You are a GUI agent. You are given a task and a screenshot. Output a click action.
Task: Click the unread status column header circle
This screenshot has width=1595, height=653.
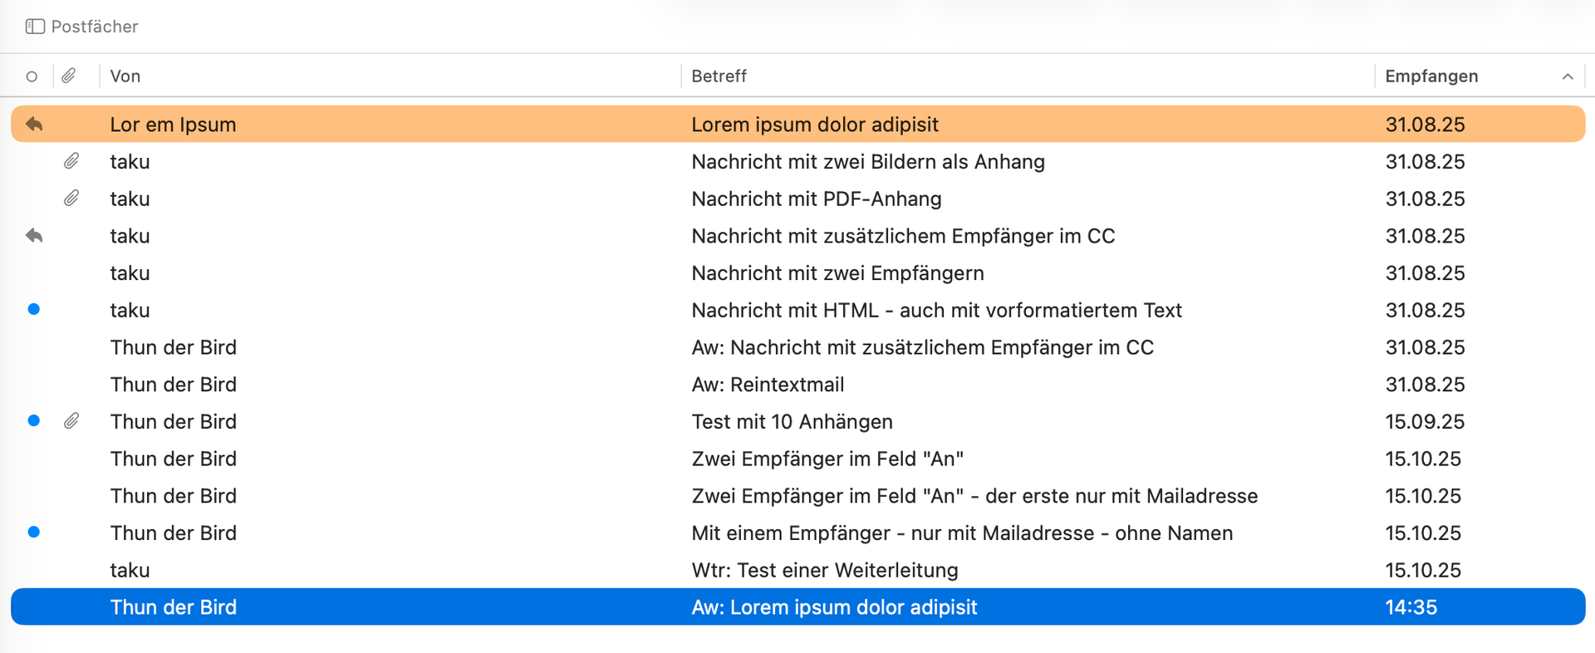[32, 76]
